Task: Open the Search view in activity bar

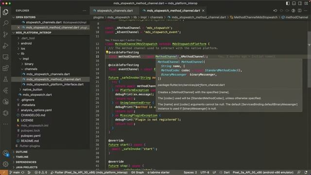Action: [5, 23]
